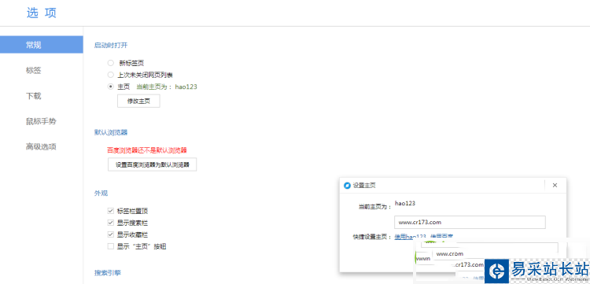Click the red 百度浏览器还不是默认浏览器 notice

point(147,150)
